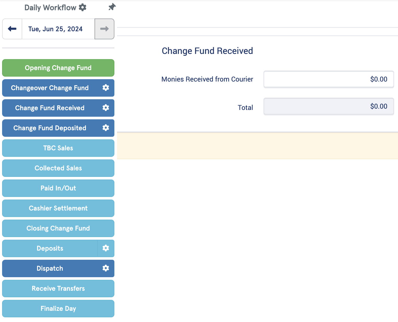The height and width of the screenshot is (322, 398).
Task: Go to previous day with left arrow
Action: 12,29
